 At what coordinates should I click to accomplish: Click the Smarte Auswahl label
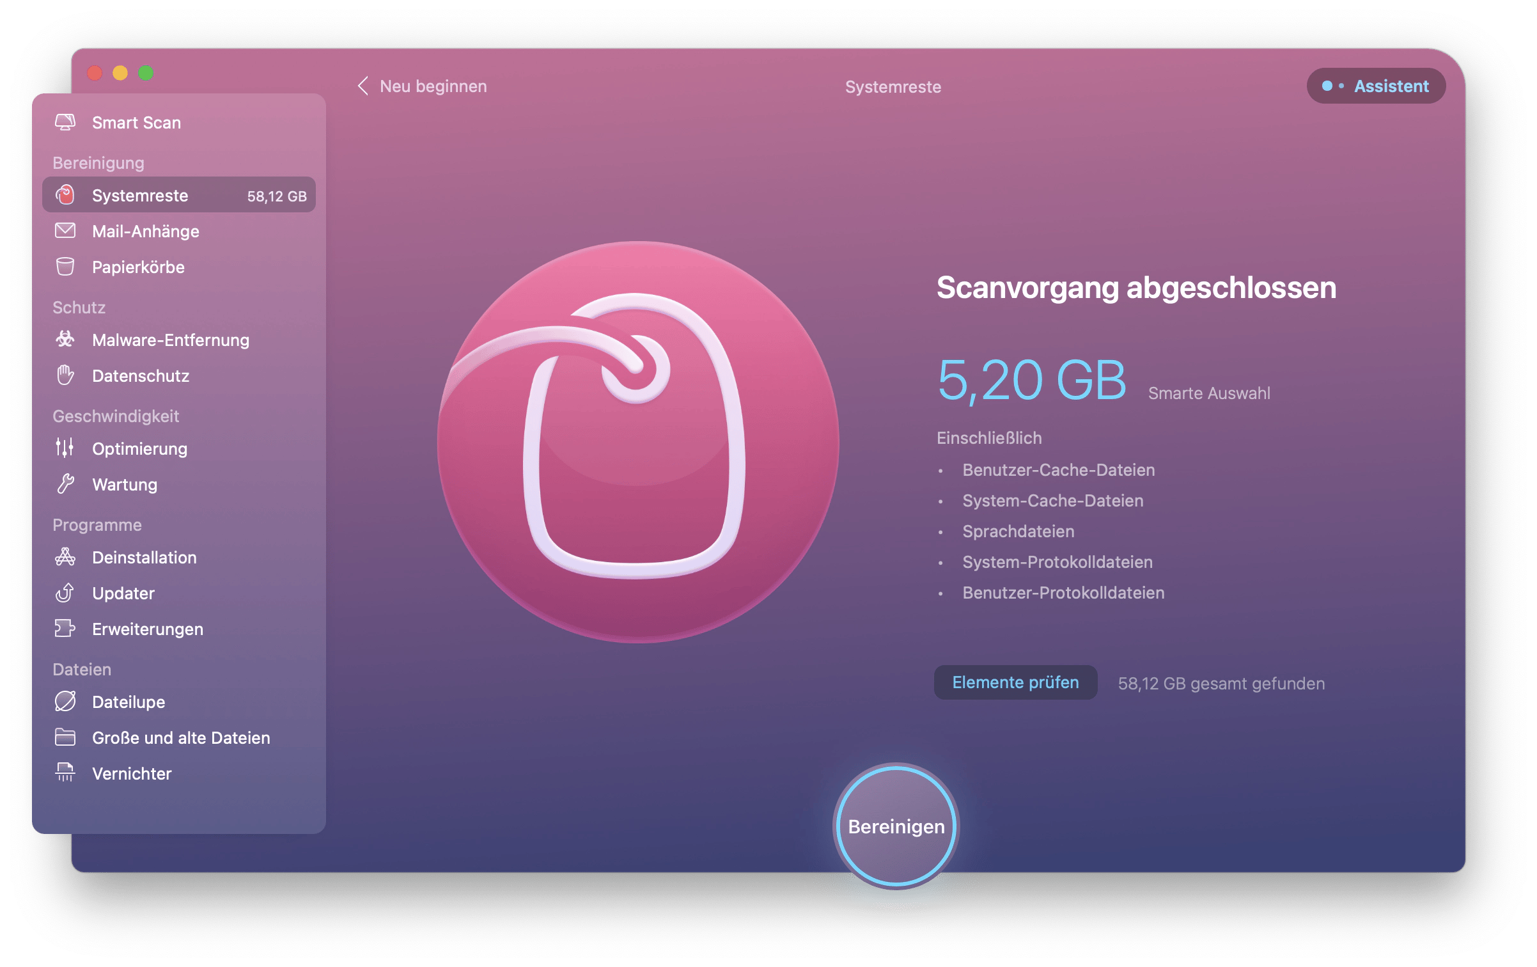pyautogui.click(x=1209, y=393)
